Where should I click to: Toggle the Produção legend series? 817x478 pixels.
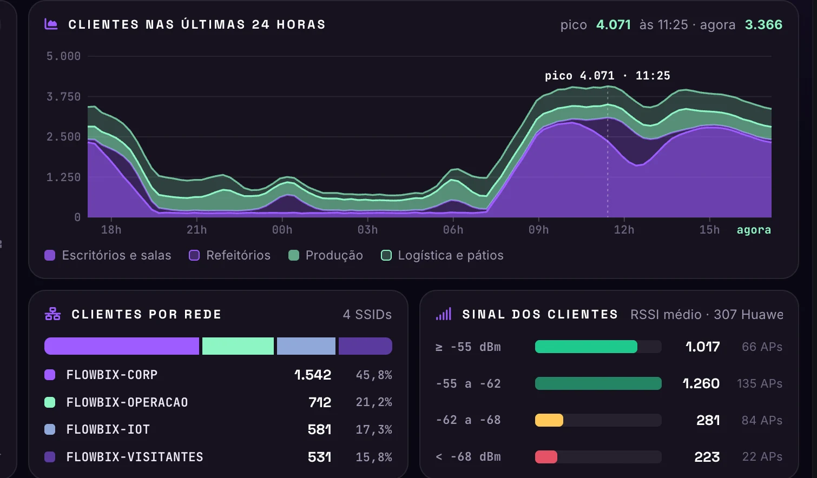pos(326,255)
